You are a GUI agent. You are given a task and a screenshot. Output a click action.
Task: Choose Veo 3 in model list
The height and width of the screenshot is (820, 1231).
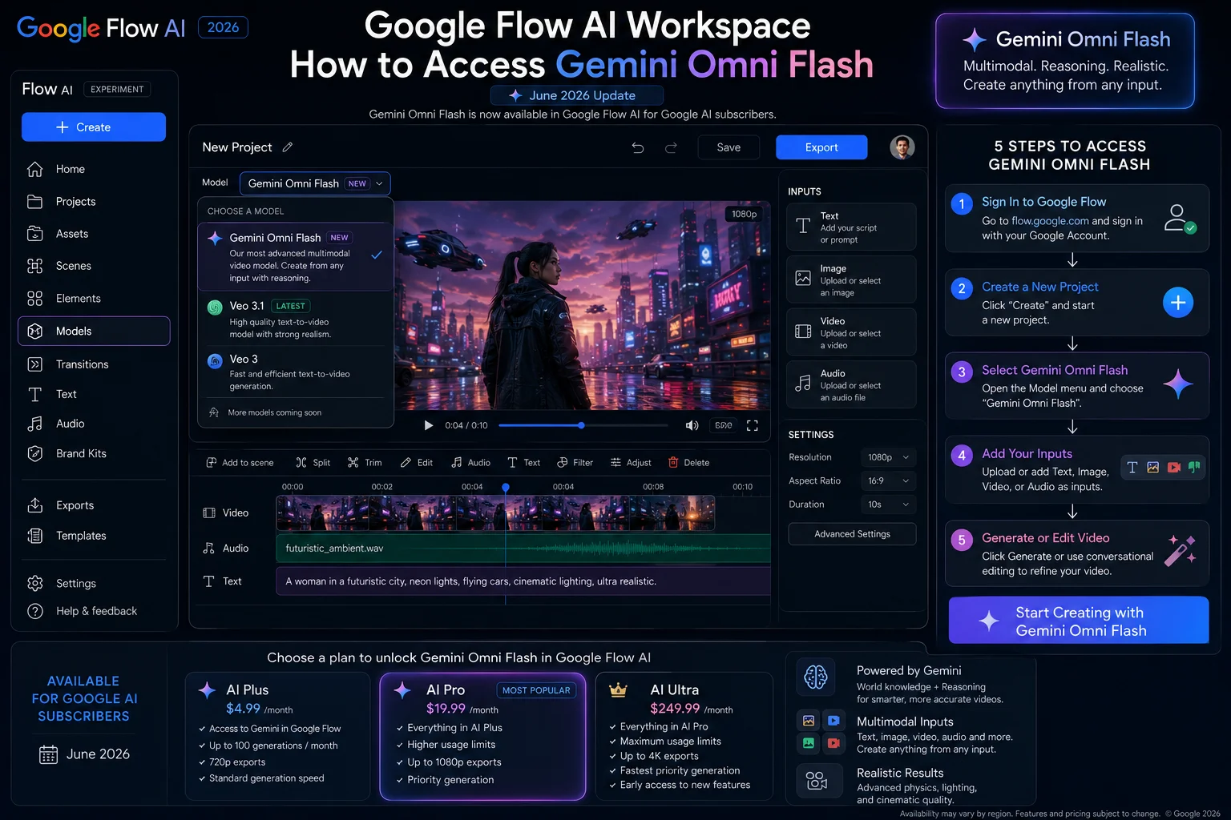pyautogui.click(x=296, y=372)
